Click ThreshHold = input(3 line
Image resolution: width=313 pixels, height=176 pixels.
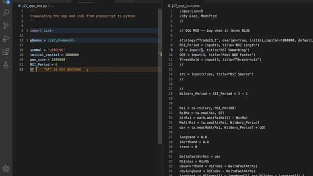coord(220,60)
